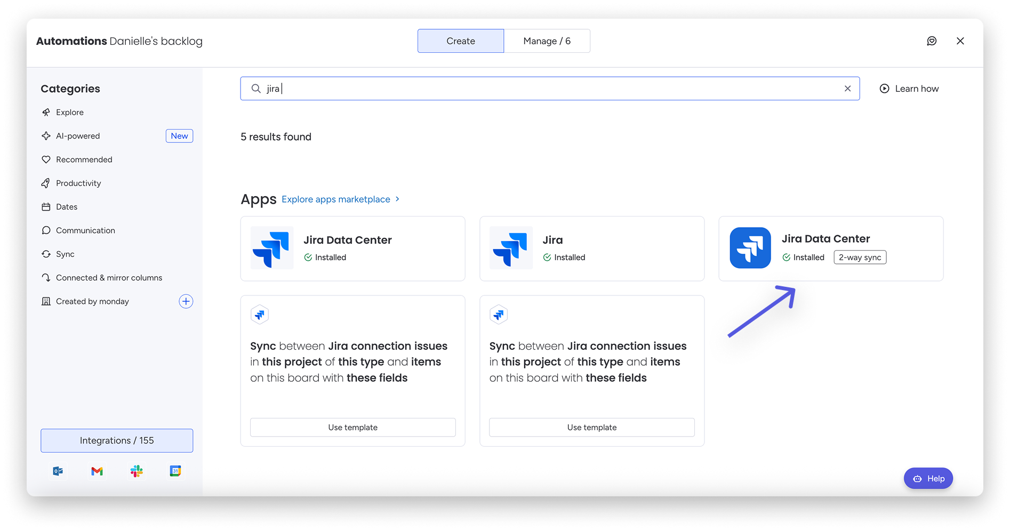Select the Create tab
This screenshot has height=531, width=1010.
[460, 41]
